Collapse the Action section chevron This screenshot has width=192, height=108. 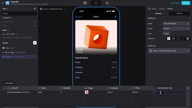click(x=189, y=46)
